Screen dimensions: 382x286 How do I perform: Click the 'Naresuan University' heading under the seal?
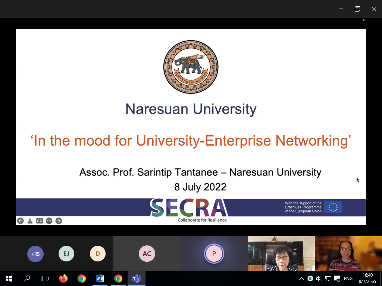point(191,109)
